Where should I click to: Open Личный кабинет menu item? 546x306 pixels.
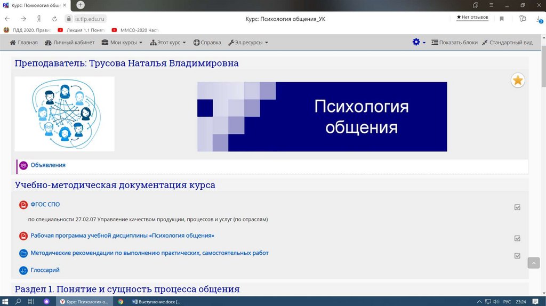(x=69, y=43)
